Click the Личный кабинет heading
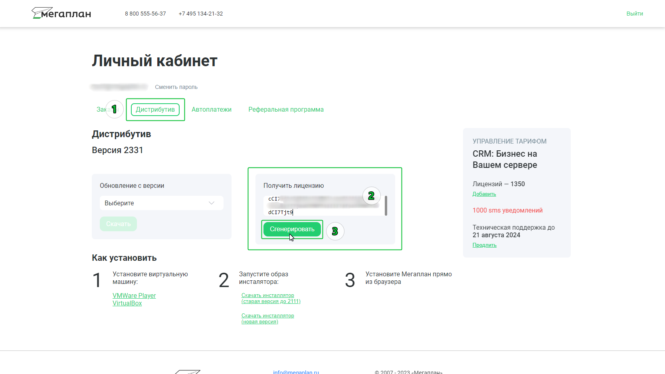 coord(154,61)
